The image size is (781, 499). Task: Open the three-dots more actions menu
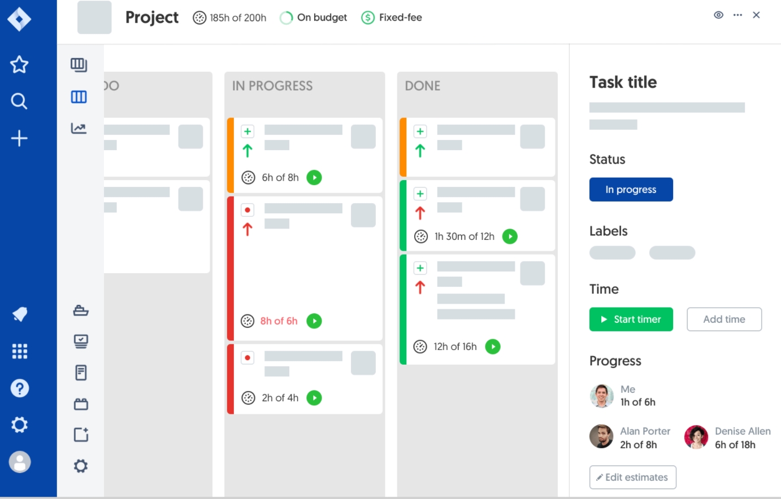pos(737,15)
